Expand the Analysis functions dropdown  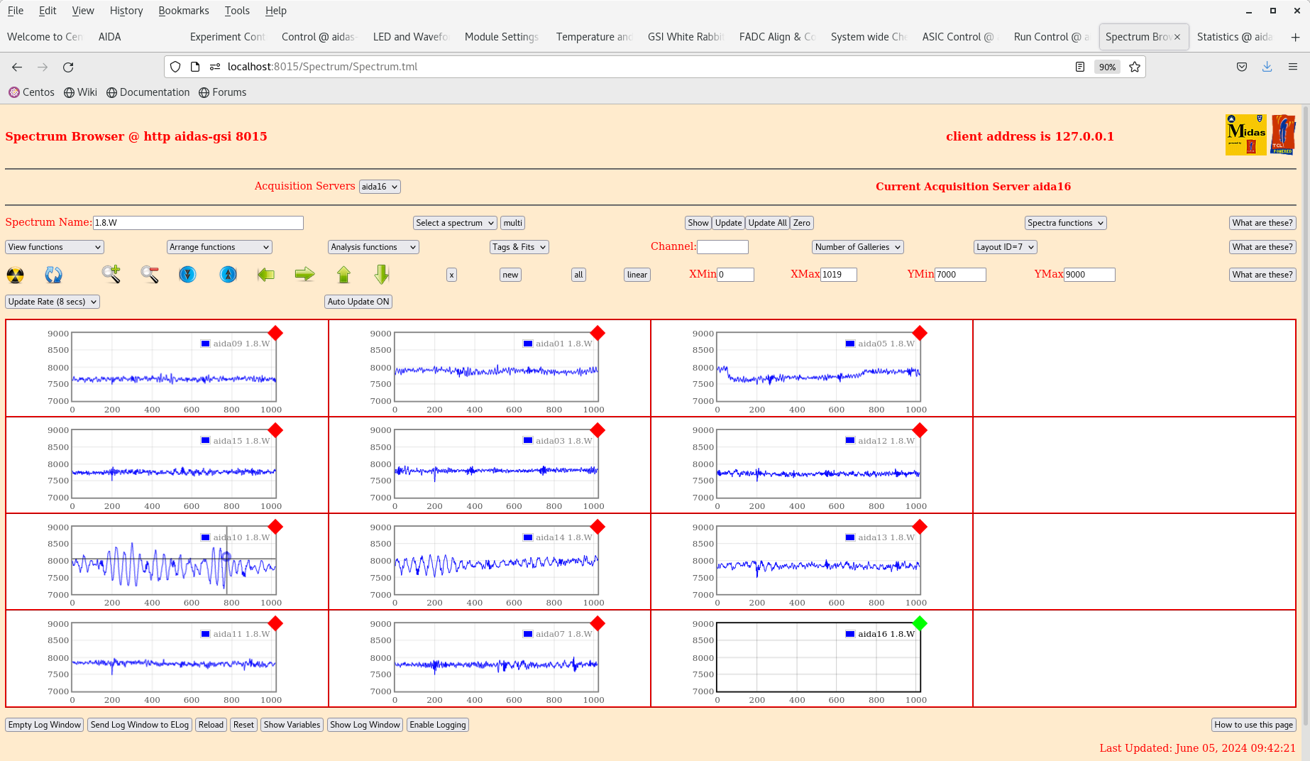pos(373,247)
